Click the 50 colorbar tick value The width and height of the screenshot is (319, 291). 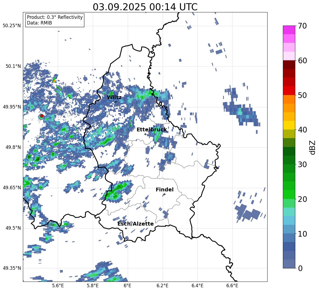[x=302, y=95]
